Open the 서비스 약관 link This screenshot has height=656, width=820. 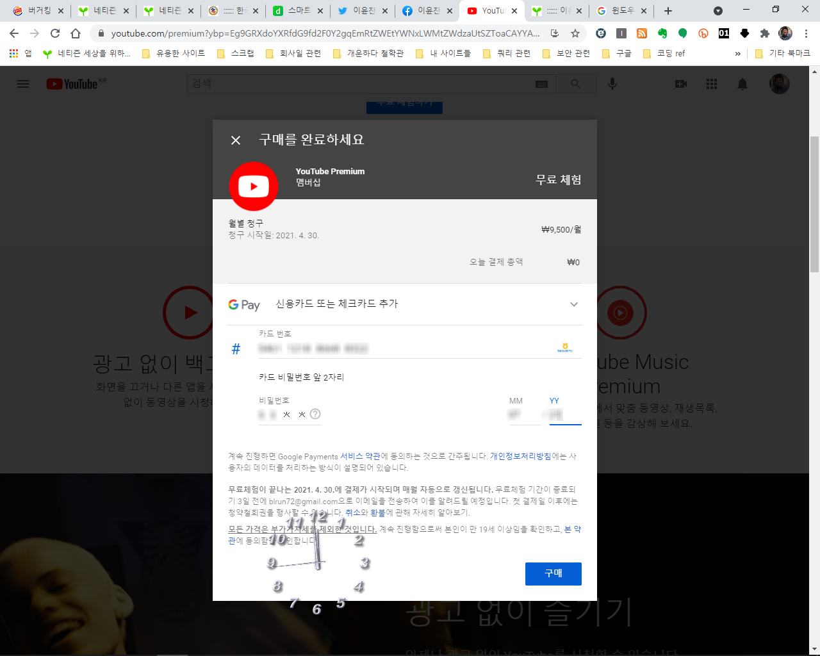pyautogui.click(x=360, y=456)
